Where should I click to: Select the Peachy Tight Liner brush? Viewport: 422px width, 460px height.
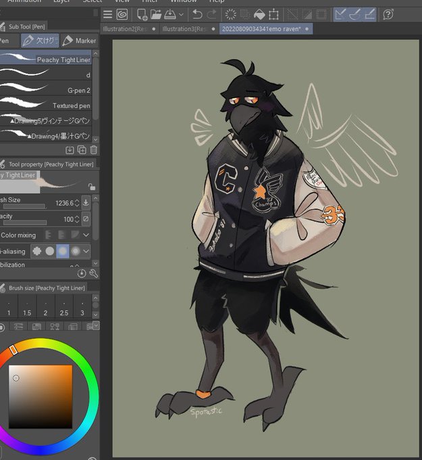click(x=46, y=57)
